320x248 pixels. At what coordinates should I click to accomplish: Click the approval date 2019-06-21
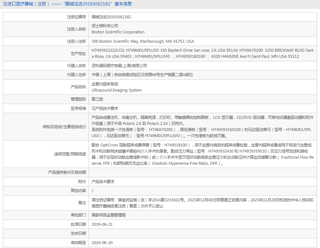click(x=102, y=224)
